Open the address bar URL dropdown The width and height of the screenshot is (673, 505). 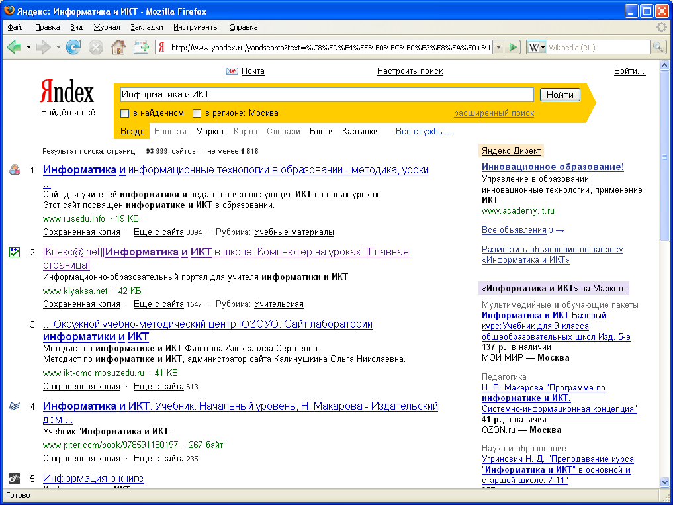(498, 47)
